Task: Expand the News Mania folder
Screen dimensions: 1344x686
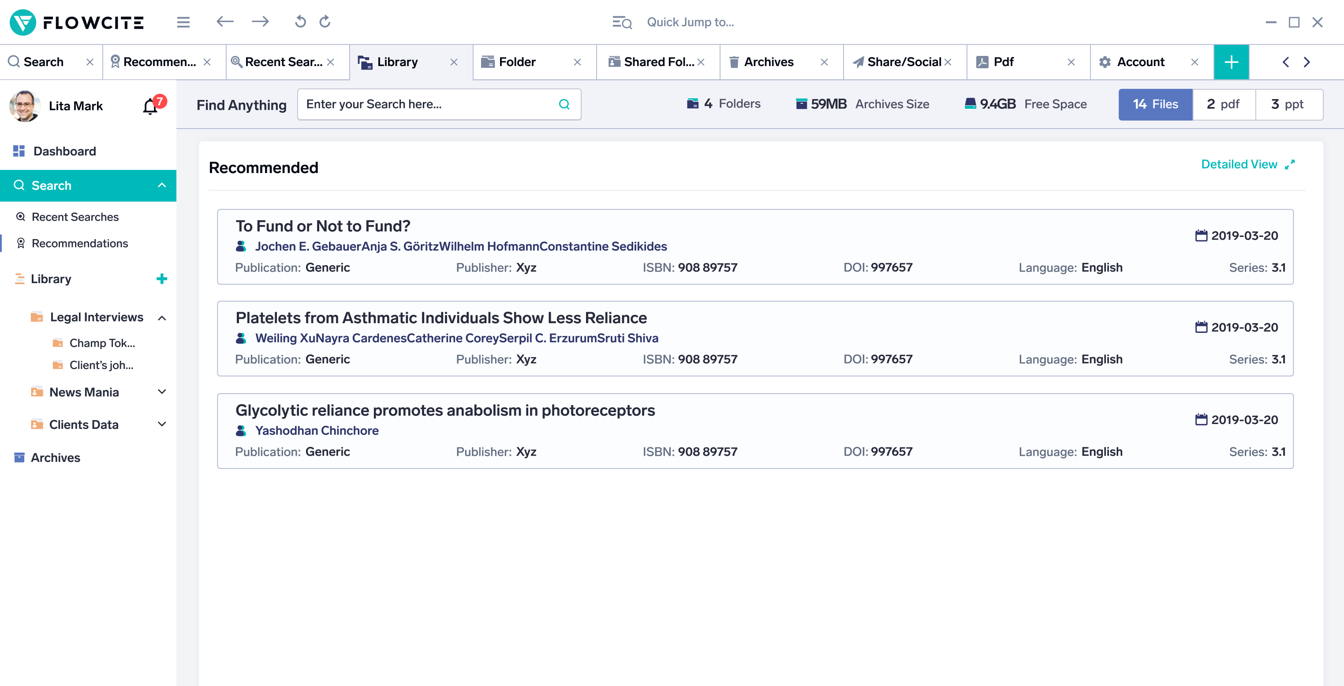Action: [162, 392]
